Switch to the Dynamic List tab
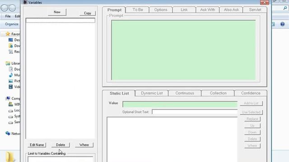The width and height of the screenshot is (289, 162). (x=152, y=93)
